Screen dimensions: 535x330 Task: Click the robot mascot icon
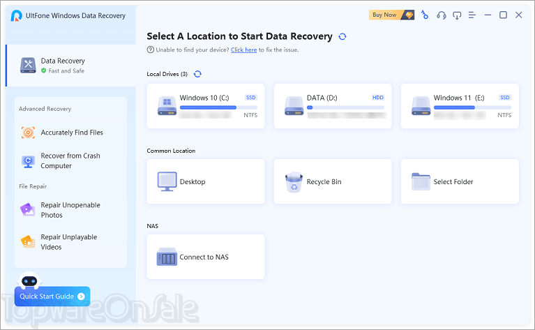pos(29,280)
